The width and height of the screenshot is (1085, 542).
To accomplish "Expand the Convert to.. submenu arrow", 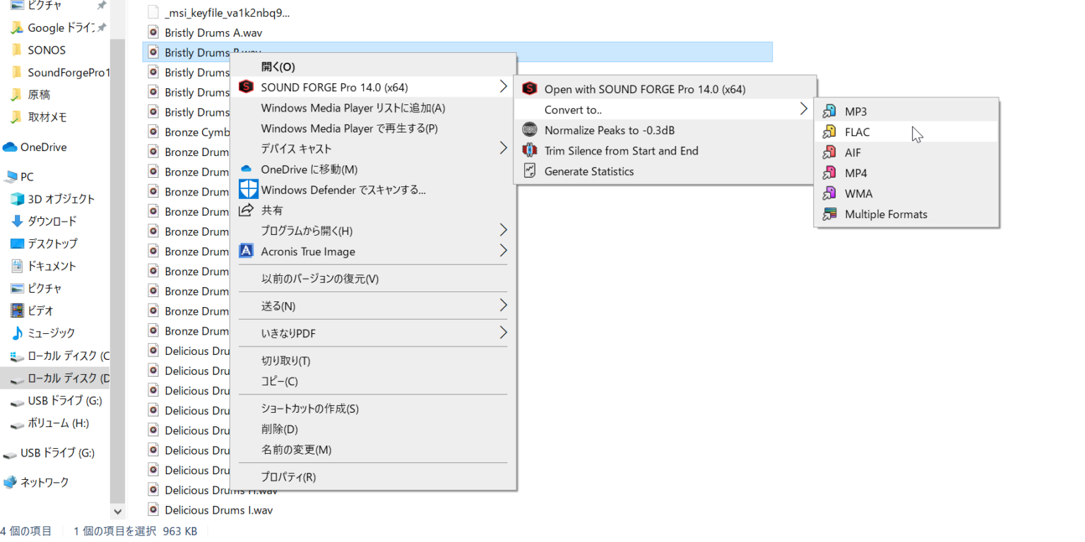I will click(x=803, y=109).
